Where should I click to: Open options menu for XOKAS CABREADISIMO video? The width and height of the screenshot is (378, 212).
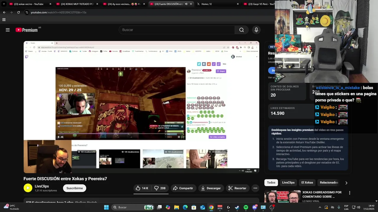[350, 193]
